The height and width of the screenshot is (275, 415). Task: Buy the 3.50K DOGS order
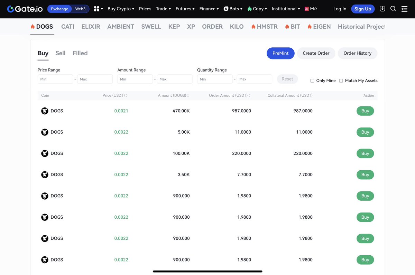click(x=365, y=174)
